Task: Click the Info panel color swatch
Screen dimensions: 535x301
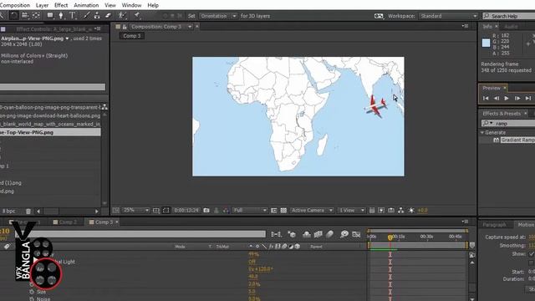Action: pyautogui.click(x=486, y=43)
